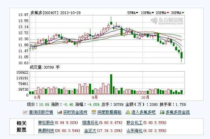The height and width of the screenshot is (139, 210).
Task: Click the bar-chart icon beside 实时资金流向
Action: [x=60, y=112]
